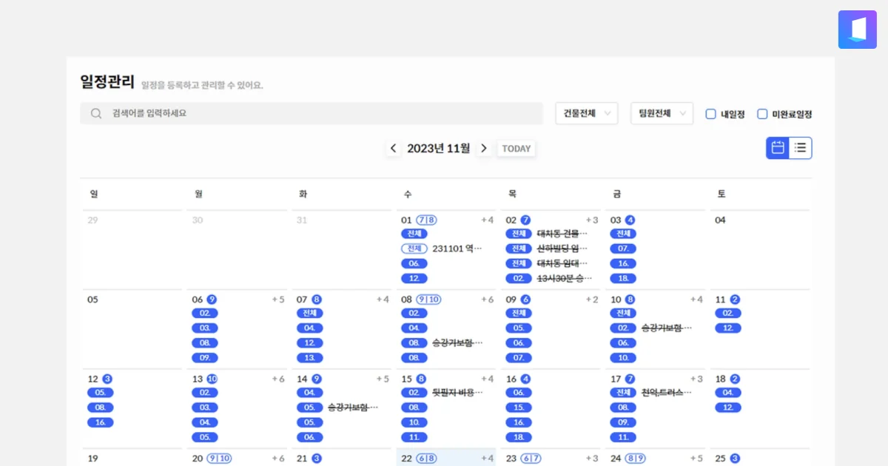Switch to calendar view icon
The image size is (888, 466).
(778, 148)
